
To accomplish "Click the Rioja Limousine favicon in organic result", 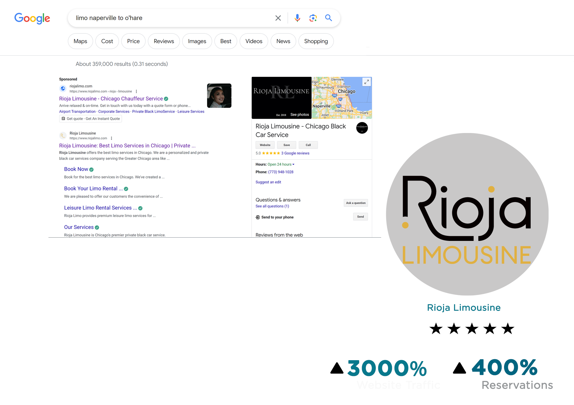I will point(63,135).
